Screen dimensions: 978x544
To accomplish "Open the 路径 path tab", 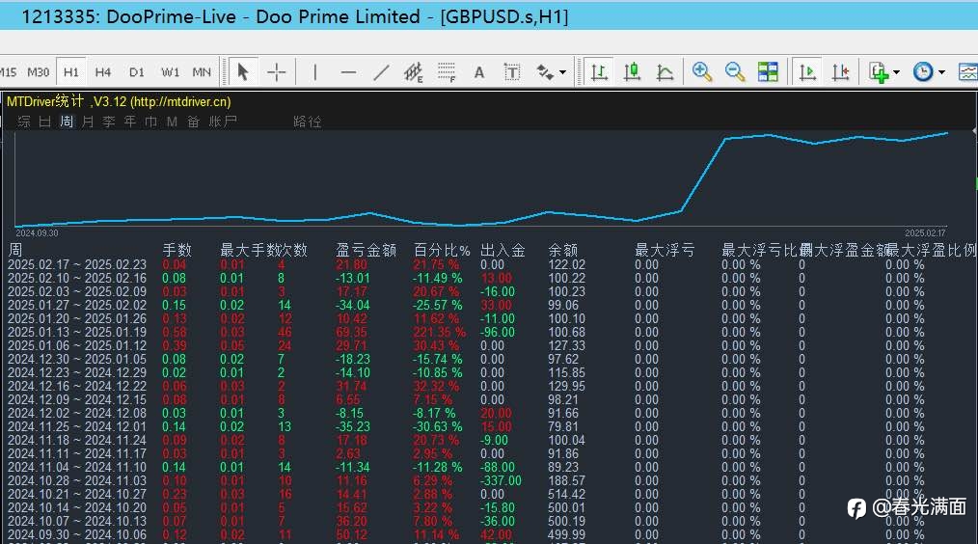I will 307,122.
